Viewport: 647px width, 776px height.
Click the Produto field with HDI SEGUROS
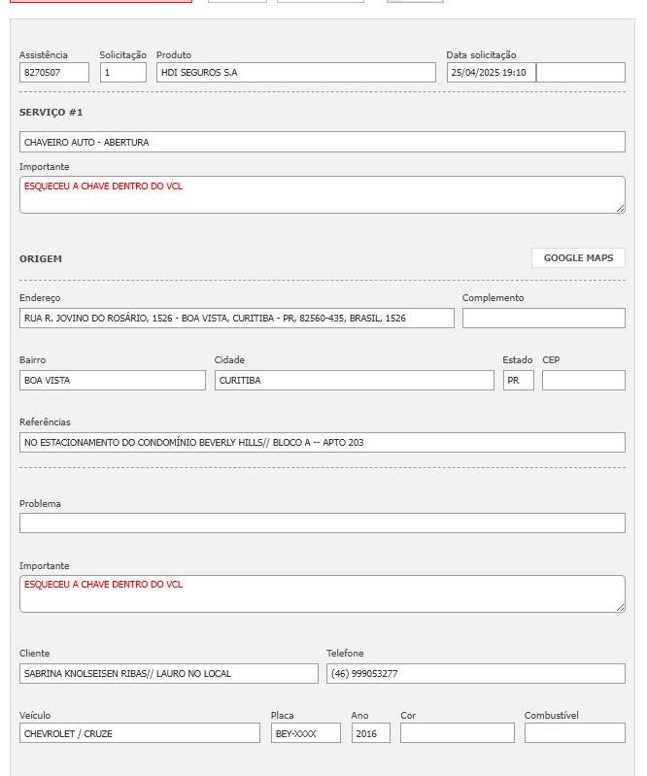tap(295, 73)
